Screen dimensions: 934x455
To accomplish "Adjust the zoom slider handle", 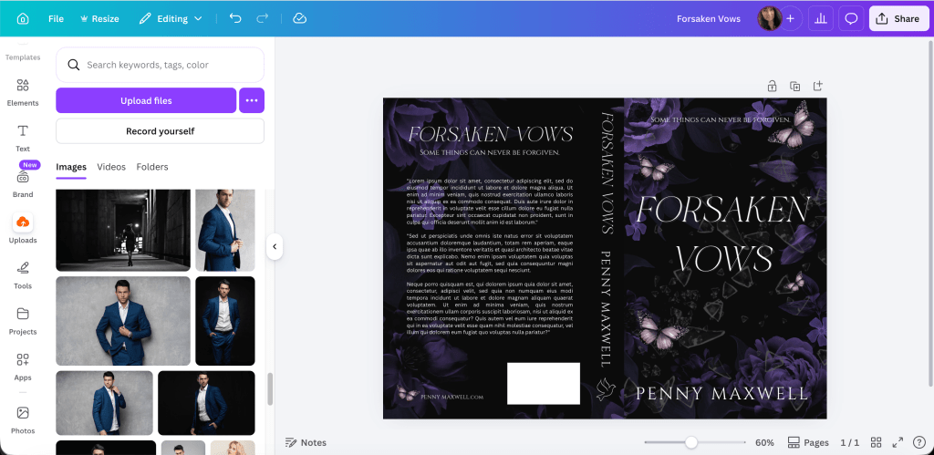I will click(691, 442).
